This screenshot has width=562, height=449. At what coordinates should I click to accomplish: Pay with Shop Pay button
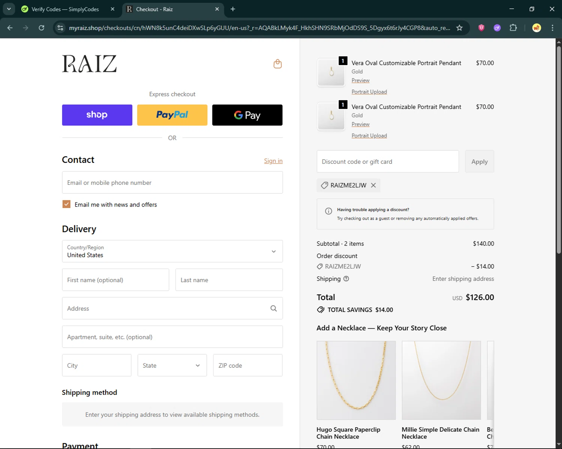point(97,115)
